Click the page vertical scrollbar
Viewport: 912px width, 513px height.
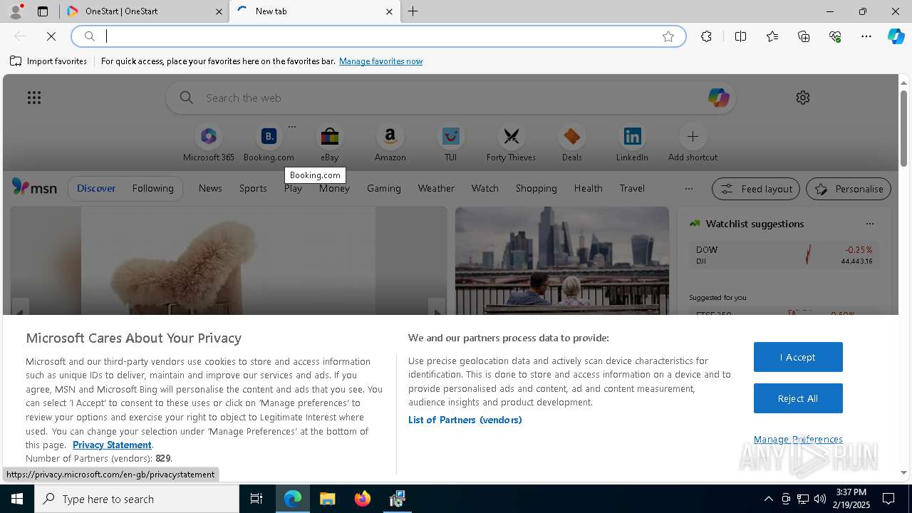[903, 128]
